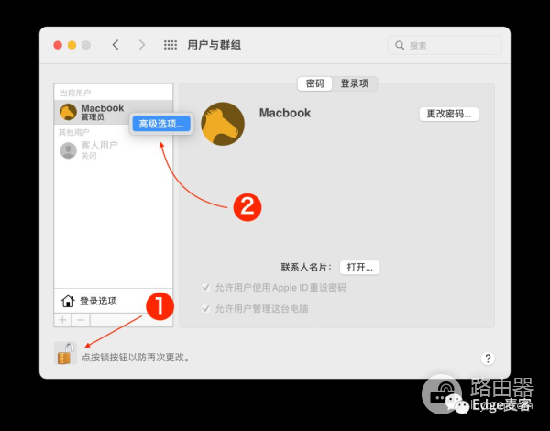Click the large Macbook horse avatar
This screenshot has height=431, width=550.
pos(223,124)
